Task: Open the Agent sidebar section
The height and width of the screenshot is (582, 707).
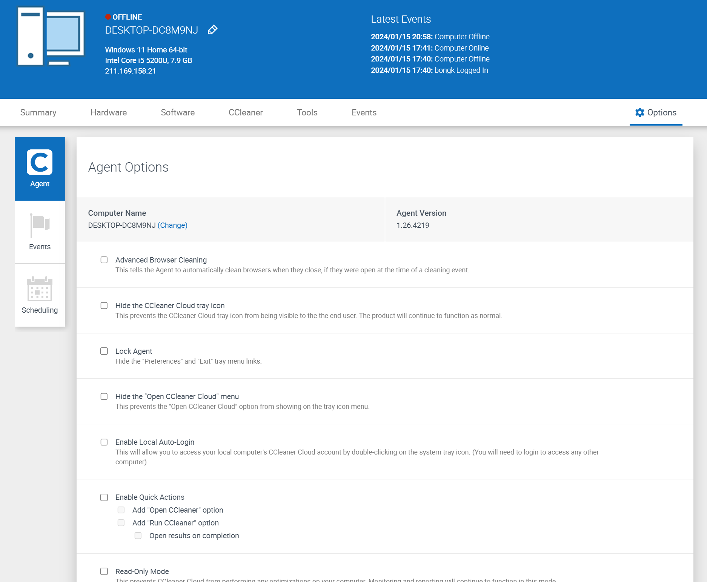Action: (40, 169)
